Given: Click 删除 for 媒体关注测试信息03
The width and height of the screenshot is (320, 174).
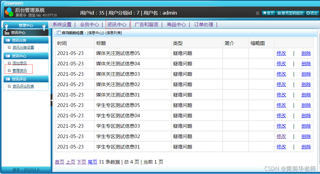Looking at the screenshot, I should (306, 74).
